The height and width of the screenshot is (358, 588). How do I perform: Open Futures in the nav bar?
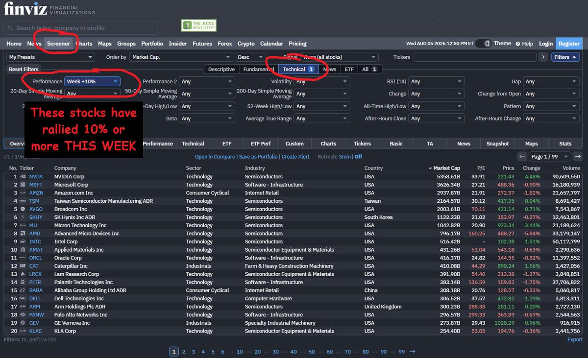tap(202, 44)
